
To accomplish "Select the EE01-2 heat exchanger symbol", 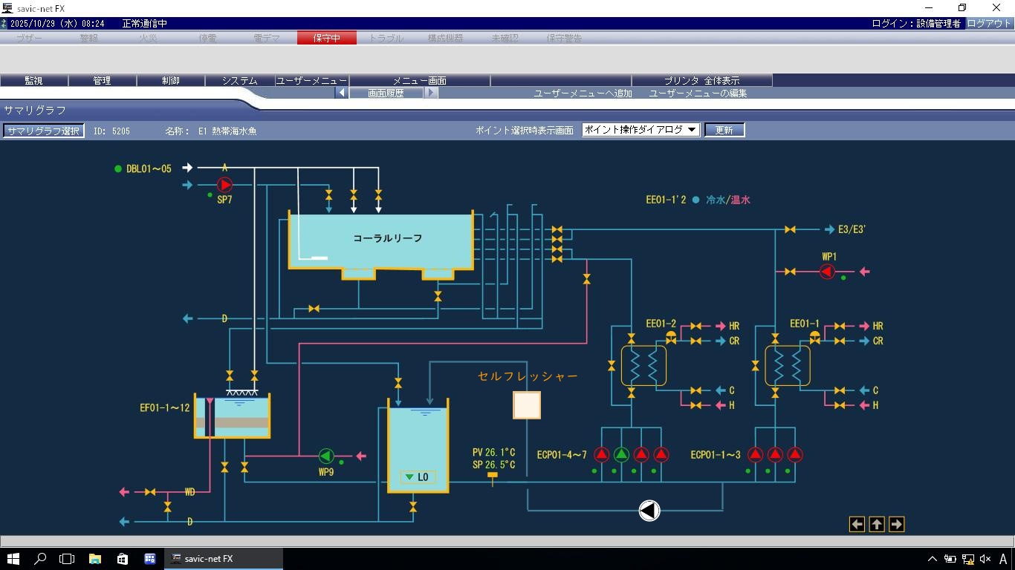I will point(643,366).
